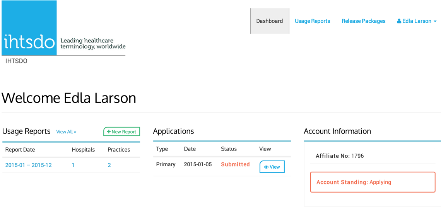The height and width of the screenshot is (210, 441).
Task: Switch to the Dashboard tab
Action: click(270, 21)
